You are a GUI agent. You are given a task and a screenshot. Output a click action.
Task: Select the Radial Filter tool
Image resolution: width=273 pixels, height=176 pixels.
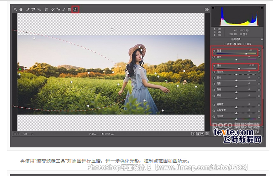(x=75, y=10)
